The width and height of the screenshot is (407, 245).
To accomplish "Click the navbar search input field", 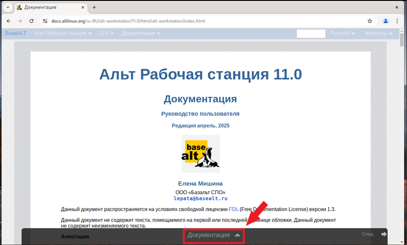I will point(311,33).
